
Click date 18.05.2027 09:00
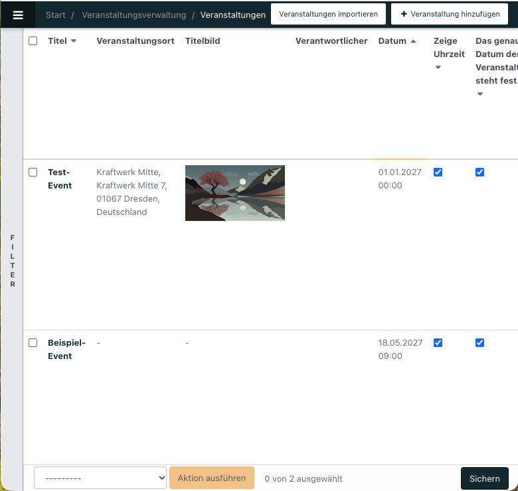click(x=400, y=350)
